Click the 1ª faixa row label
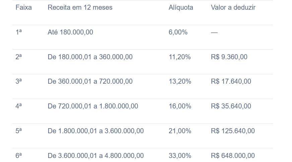 coord(19,32)
